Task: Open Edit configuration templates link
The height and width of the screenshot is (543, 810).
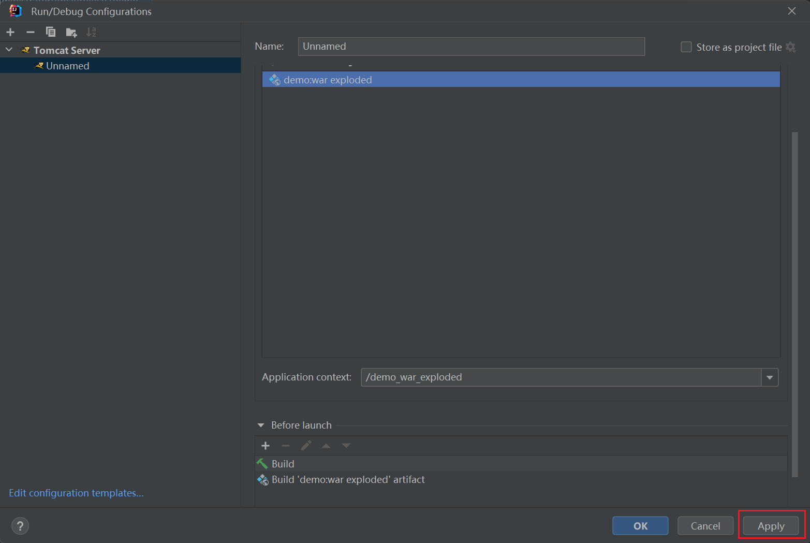Action: [x=76, y=493]
